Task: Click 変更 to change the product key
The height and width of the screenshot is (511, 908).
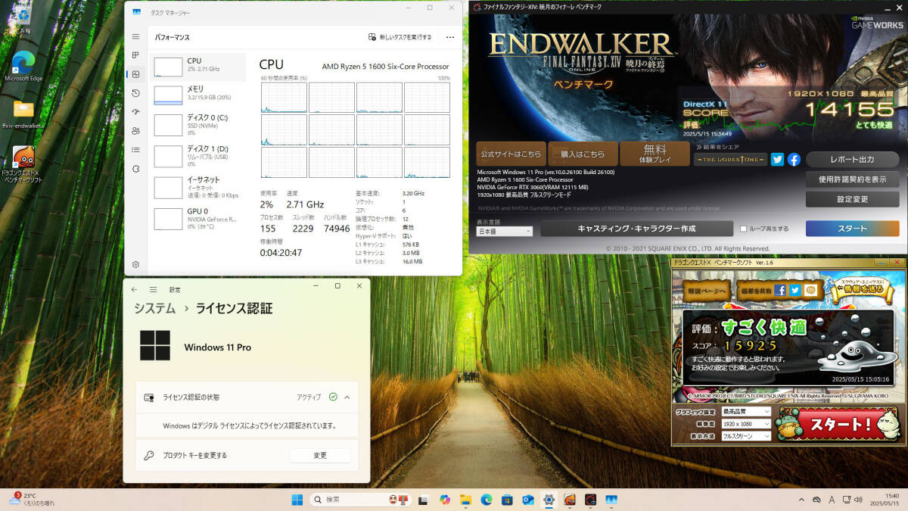Action: coord(320,455)
